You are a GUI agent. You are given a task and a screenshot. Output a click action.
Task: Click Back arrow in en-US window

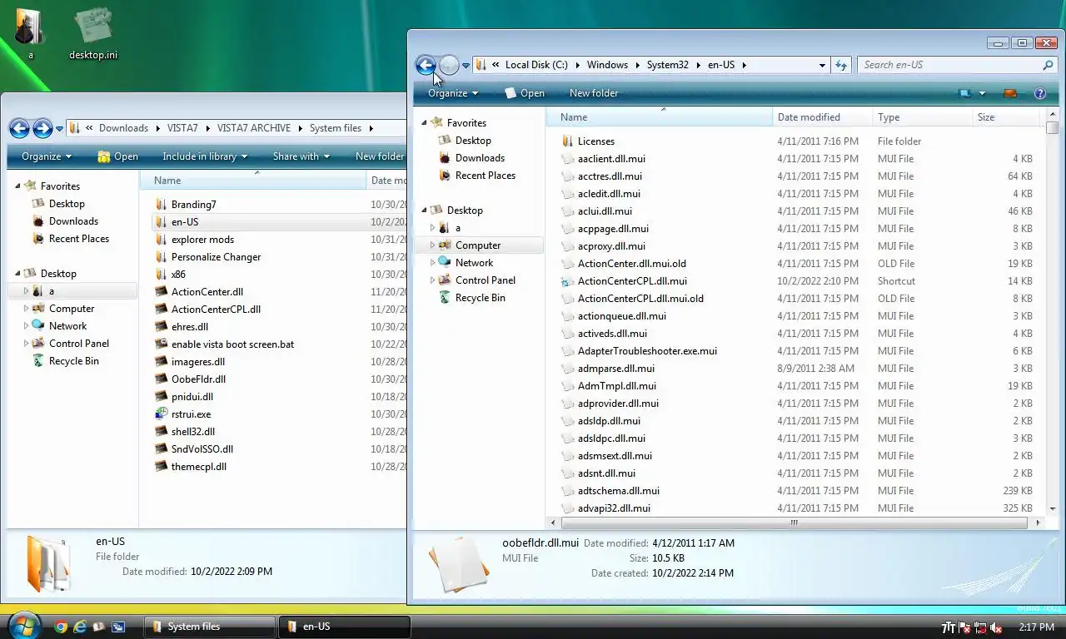click(426, 65)
